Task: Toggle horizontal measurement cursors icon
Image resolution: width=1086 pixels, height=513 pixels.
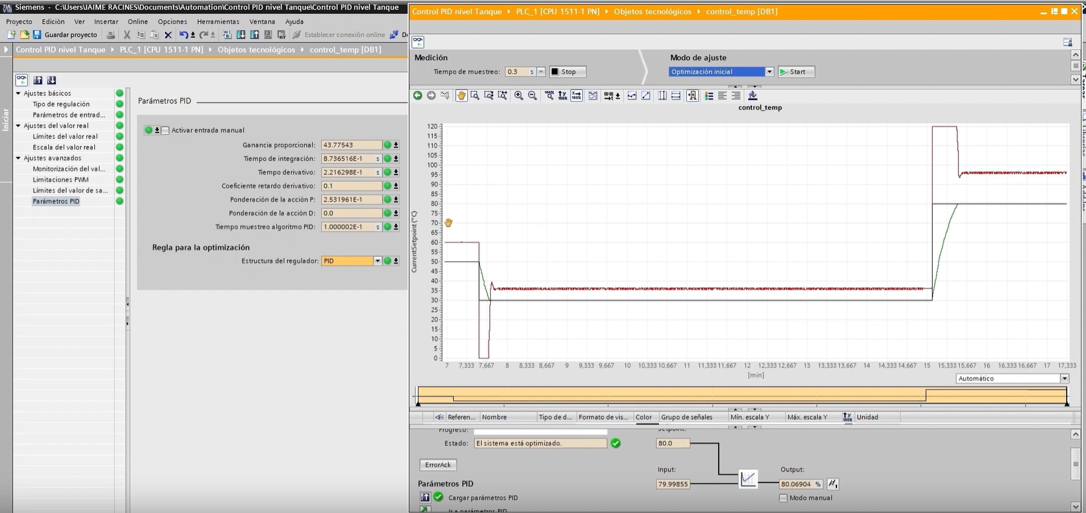Action: (x=676, y=95)
